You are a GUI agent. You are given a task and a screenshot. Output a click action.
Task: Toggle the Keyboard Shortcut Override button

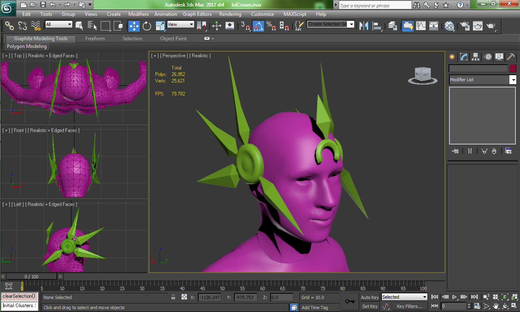tap(230, 26)
